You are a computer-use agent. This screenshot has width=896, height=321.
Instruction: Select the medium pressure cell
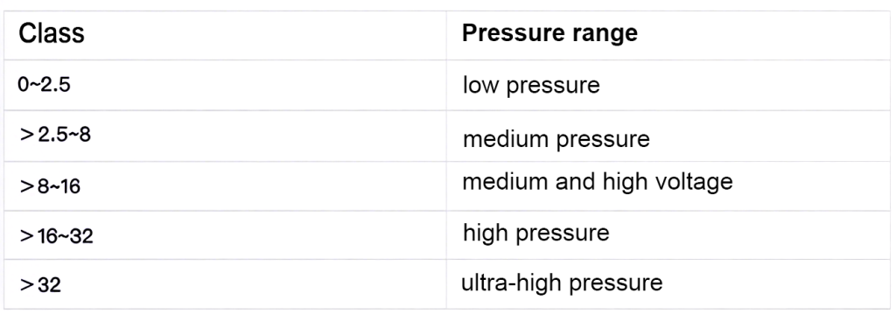click(668, 136)
